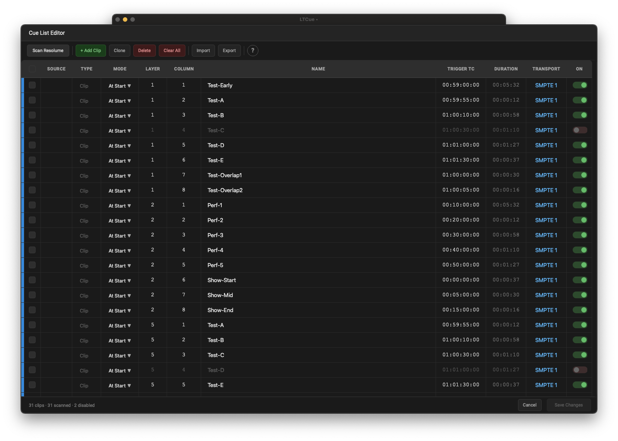This screenshot has width=618, height=441.
Task: Edit the Trigger TC value for Perf-2
Action: 461,220
